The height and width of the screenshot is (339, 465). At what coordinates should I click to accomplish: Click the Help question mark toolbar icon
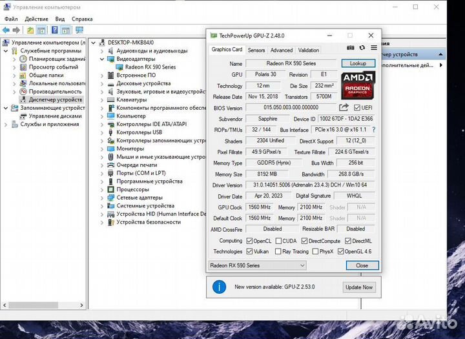click(x=54, y=30)
